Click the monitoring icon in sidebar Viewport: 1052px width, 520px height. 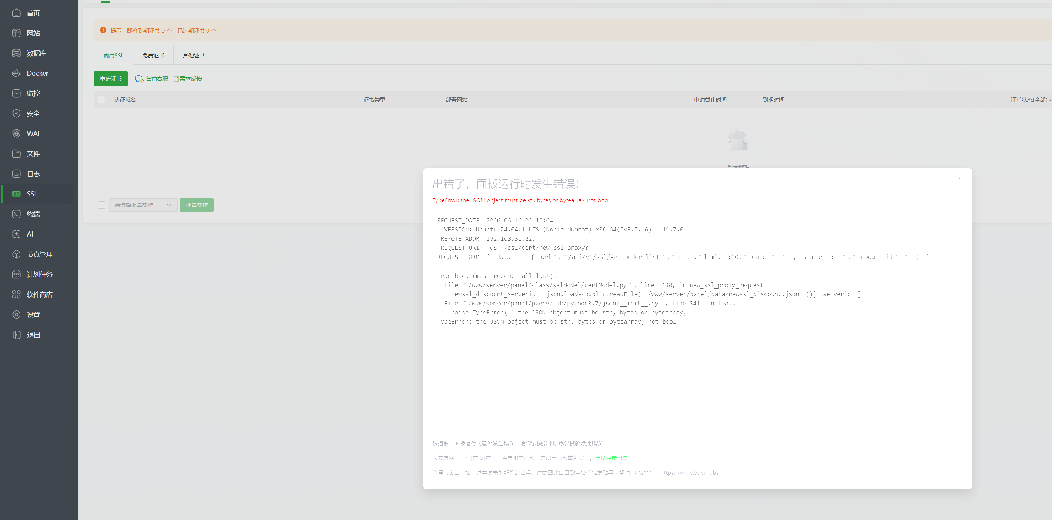tap(16, 93)
